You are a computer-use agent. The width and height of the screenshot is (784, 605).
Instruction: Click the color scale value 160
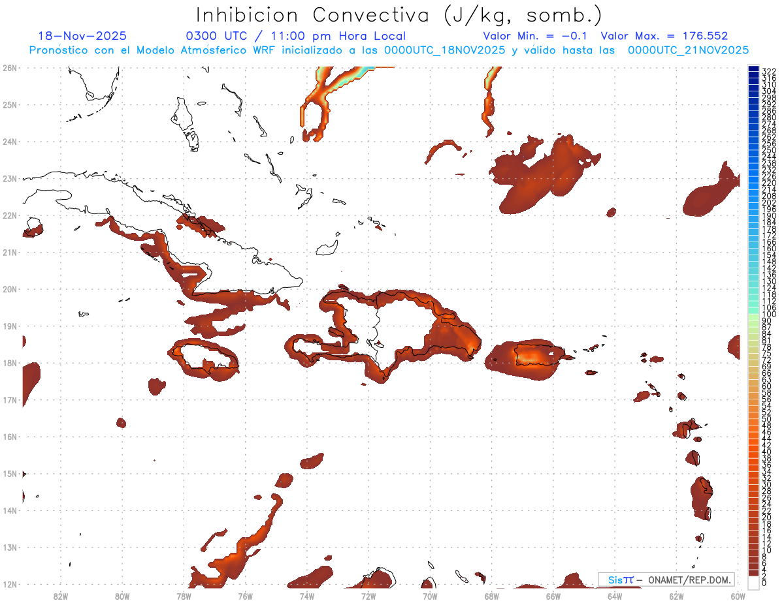click(768, 249)
